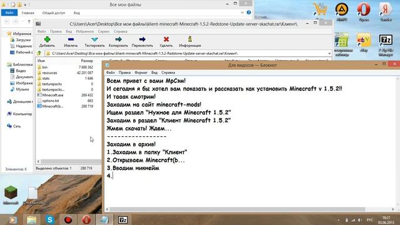The width and height of the screenshot is (400, 225).
Task: Click the Имя column header in 7-Zip
Action: click(x=41, y=61)
